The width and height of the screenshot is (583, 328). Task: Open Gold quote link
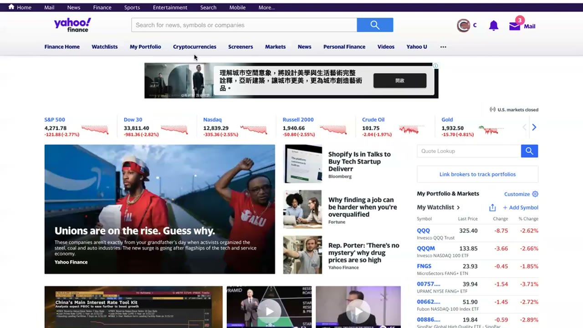coord(447,120)
